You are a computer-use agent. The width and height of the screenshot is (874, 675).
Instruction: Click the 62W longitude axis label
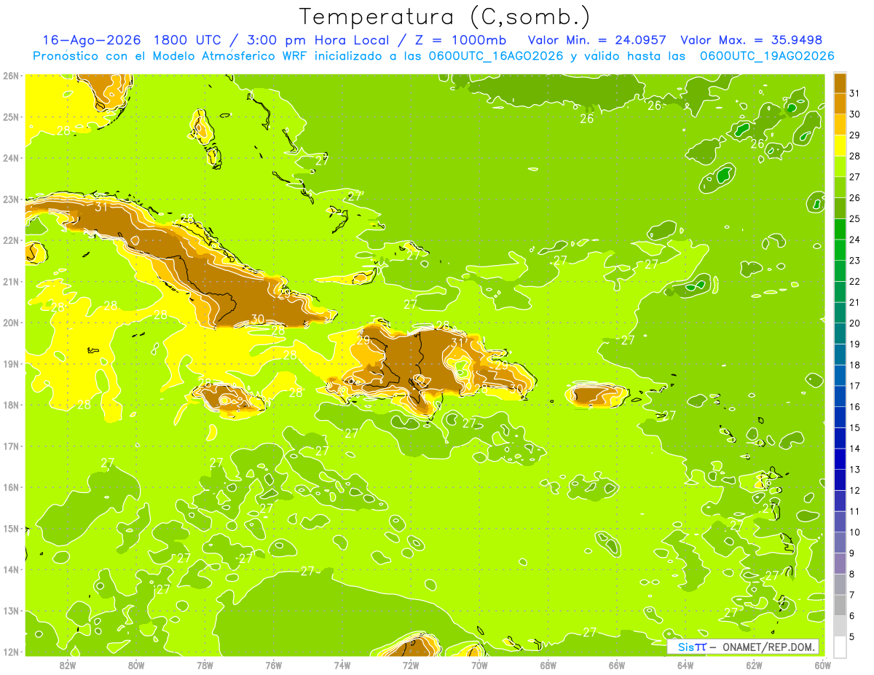point(754,666)
